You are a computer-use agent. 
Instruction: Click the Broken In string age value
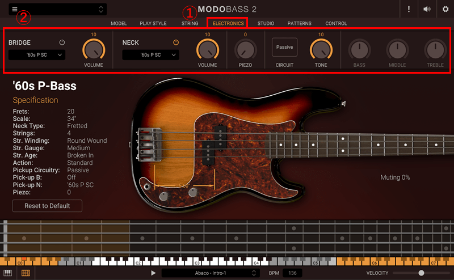[80, 155]
